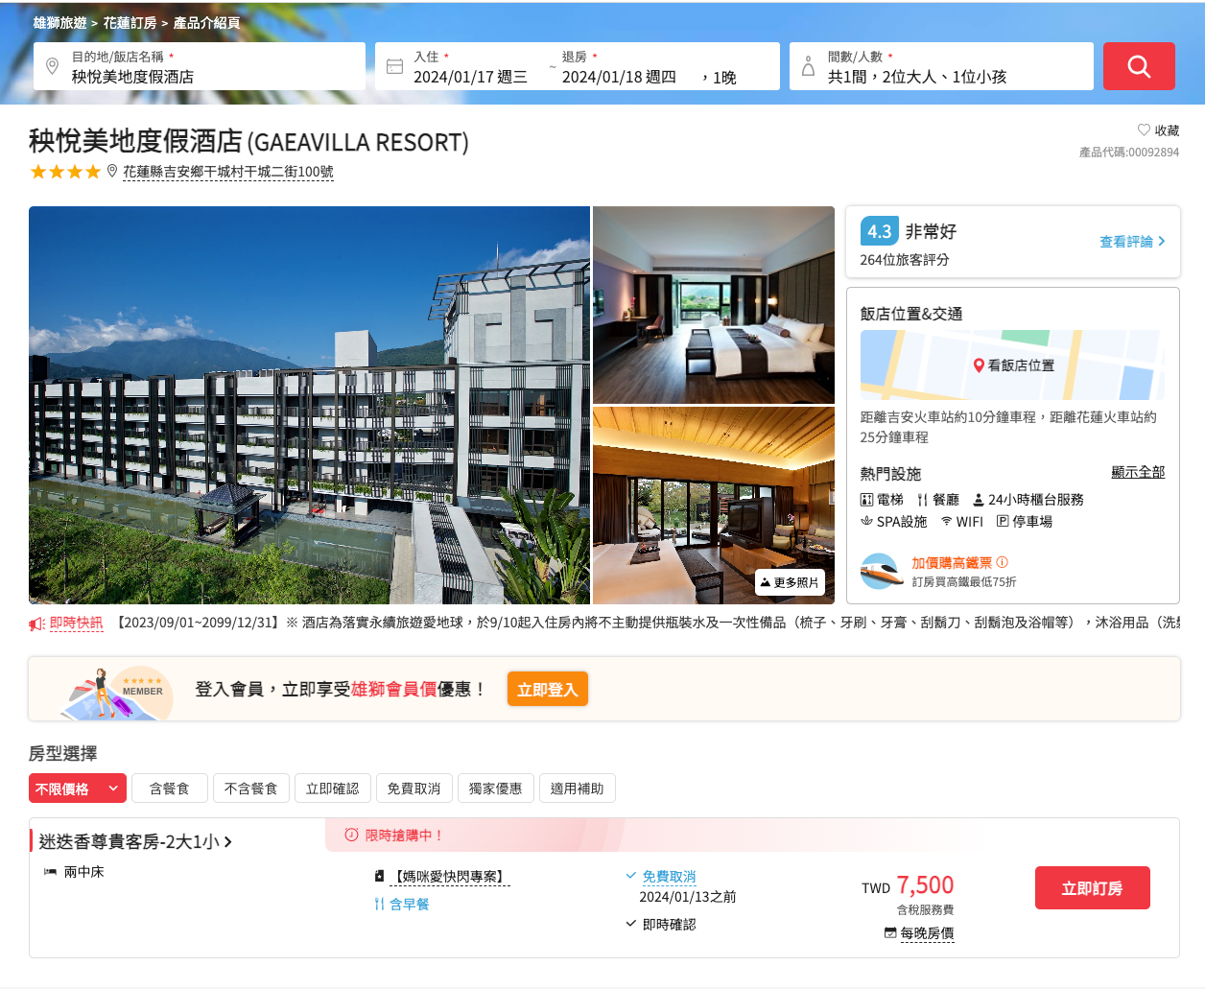
Task: Click the info icon beside 加價購高鐵票
Action: [1001, 561]
